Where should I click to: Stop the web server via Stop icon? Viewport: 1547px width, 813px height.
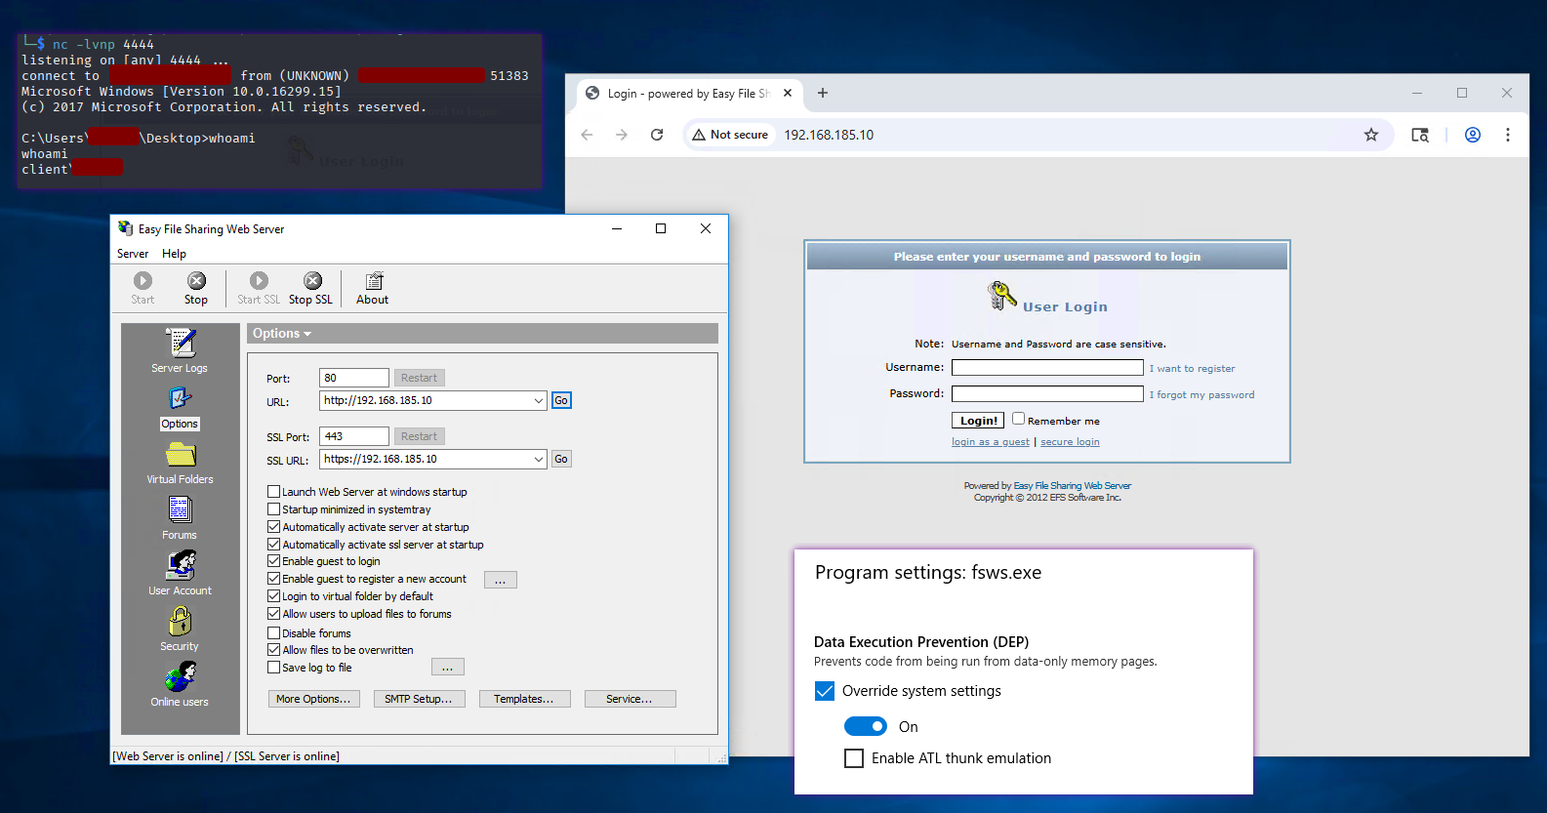[x=196, y=288]
